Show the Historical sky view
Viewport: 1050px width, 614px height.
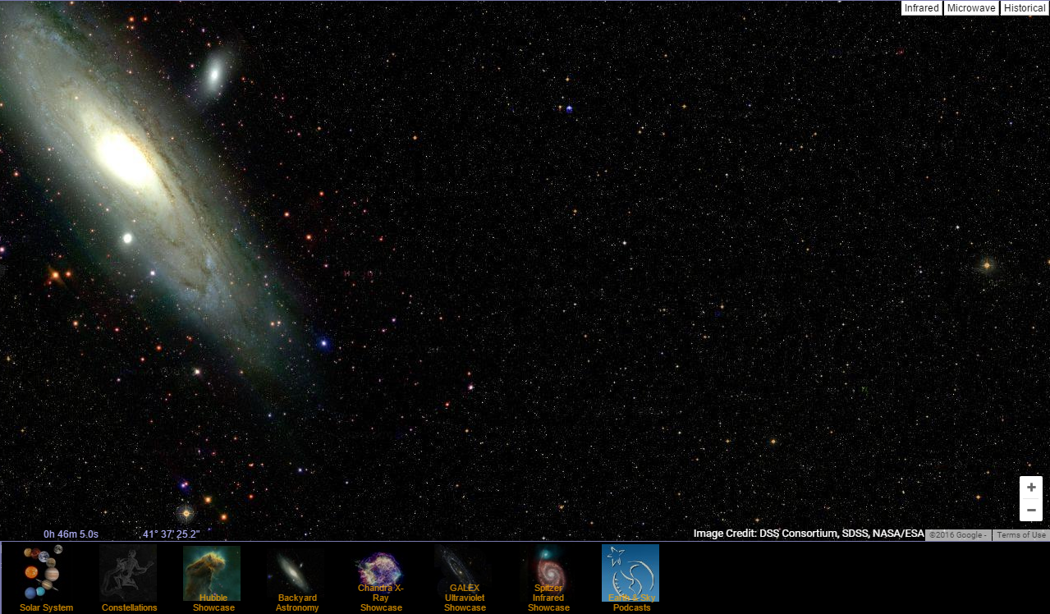[x=1024, y=7]
